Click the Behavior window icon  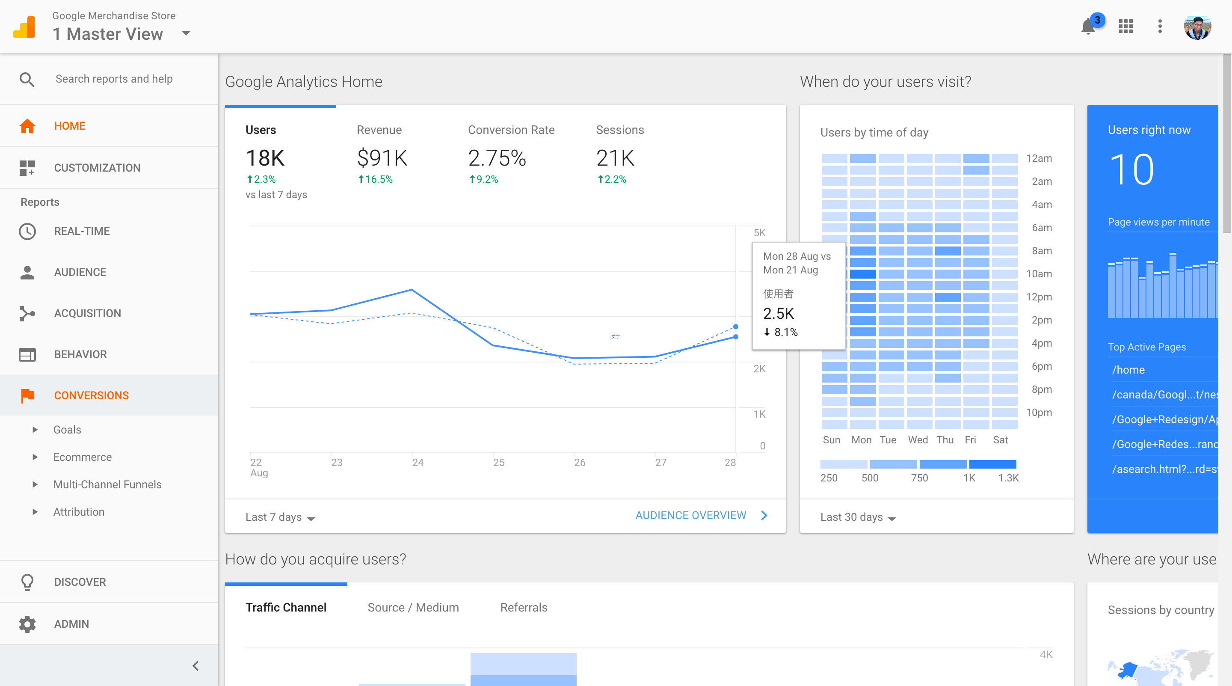pyautogui.click(x=27, y=354)
